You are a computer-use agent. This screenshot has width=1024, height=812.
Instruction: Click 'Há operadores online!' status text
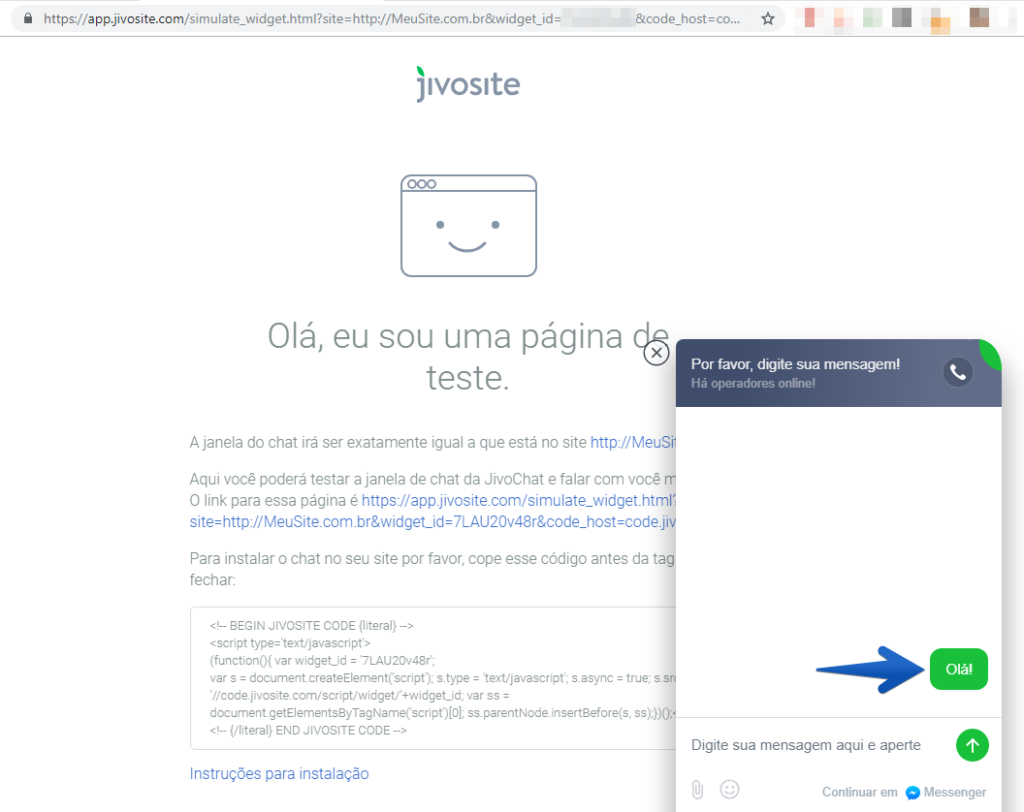tap(753, 383)
